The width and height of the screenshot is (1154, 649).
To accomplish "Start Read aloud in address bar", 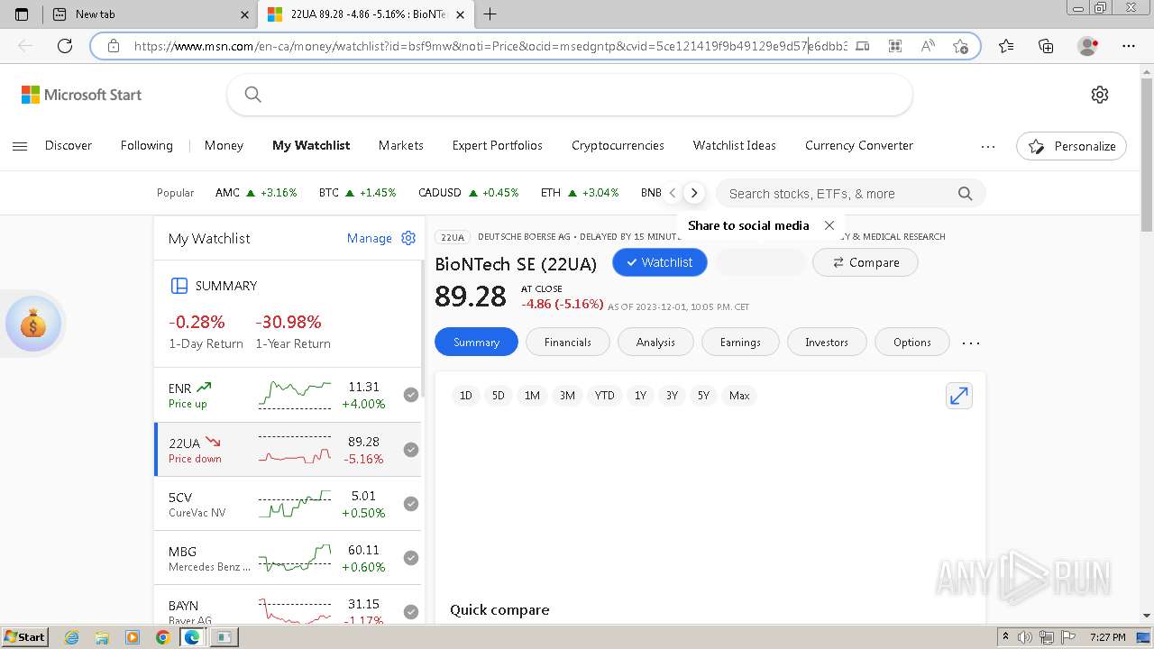I will tap(928, 46).
